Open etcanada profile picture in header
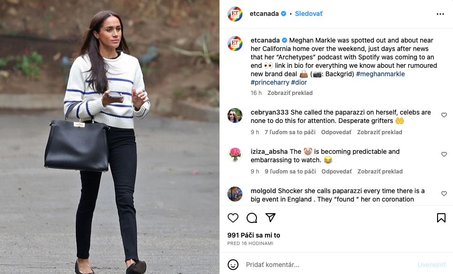Image resolution: width=453 pixels, height=274 pixels. tap(235, 14)
